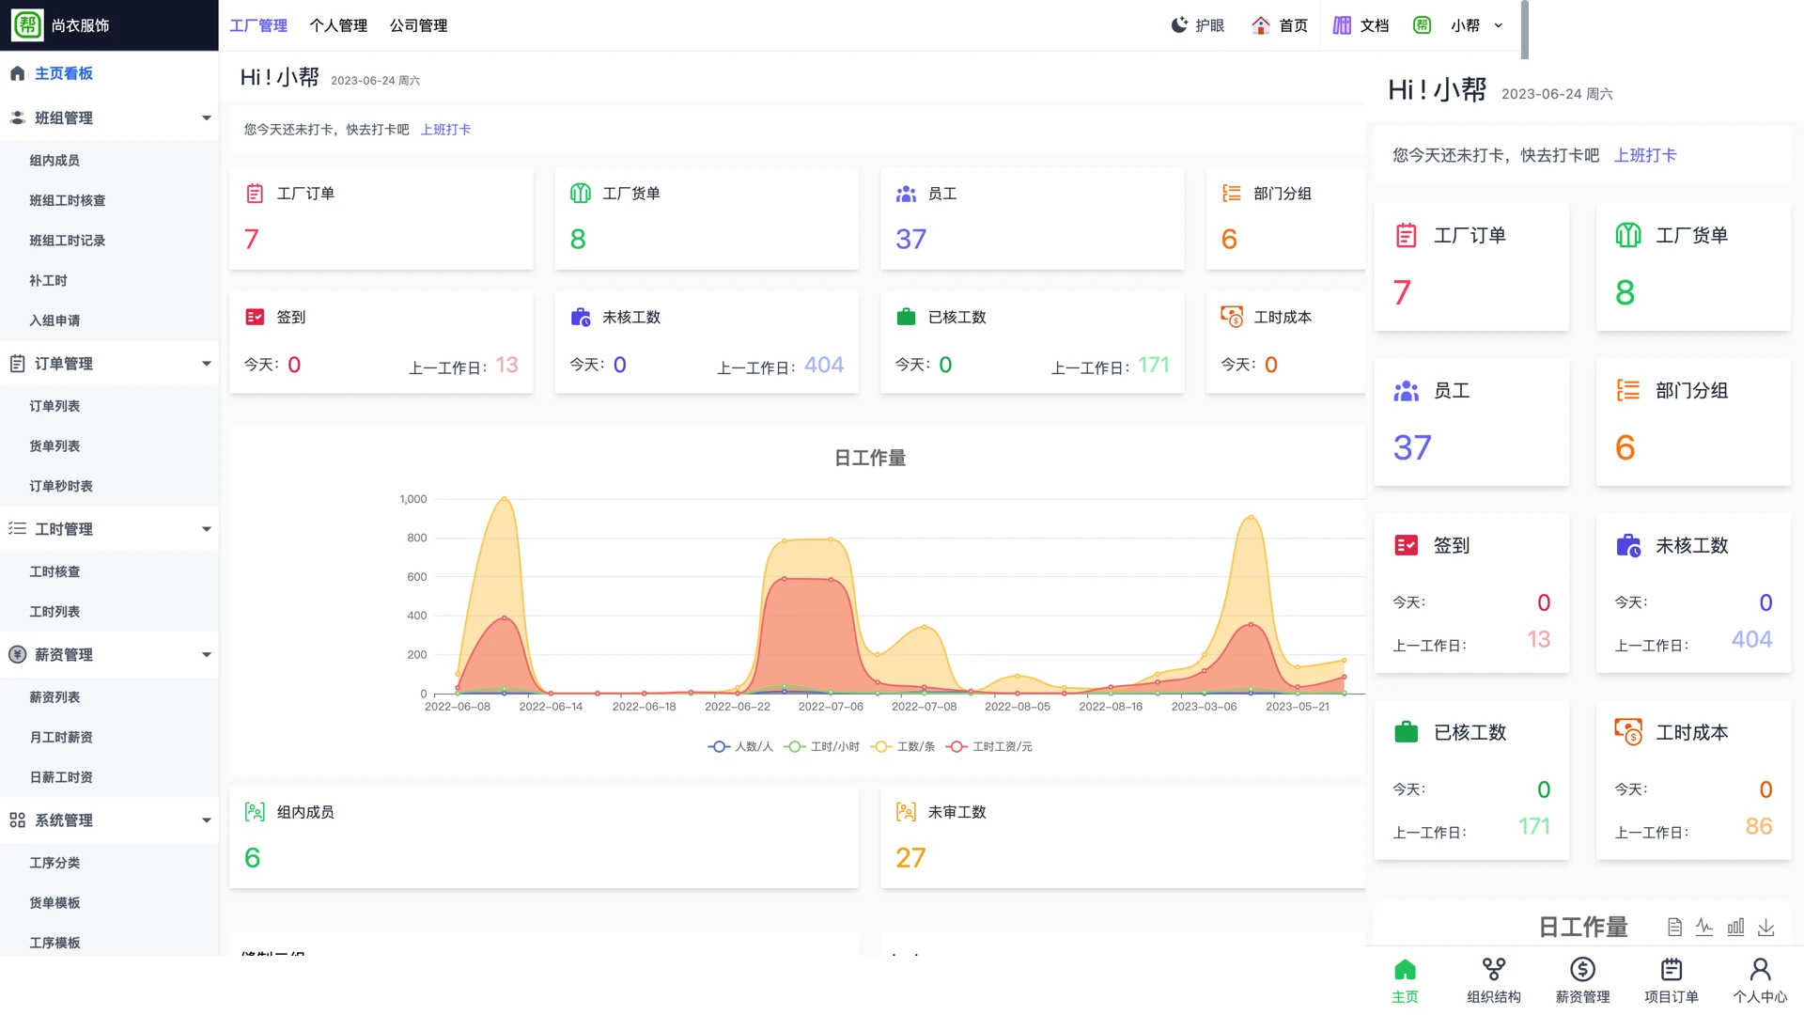Click the download icon next to 日工作量

point(1767,927)
